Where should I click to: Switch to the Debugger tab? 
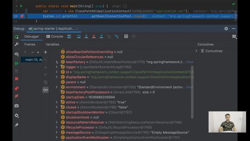click(32, 36)
